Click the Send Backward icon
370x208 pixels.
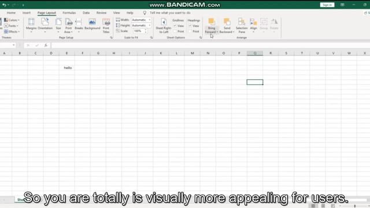[227, 22]
